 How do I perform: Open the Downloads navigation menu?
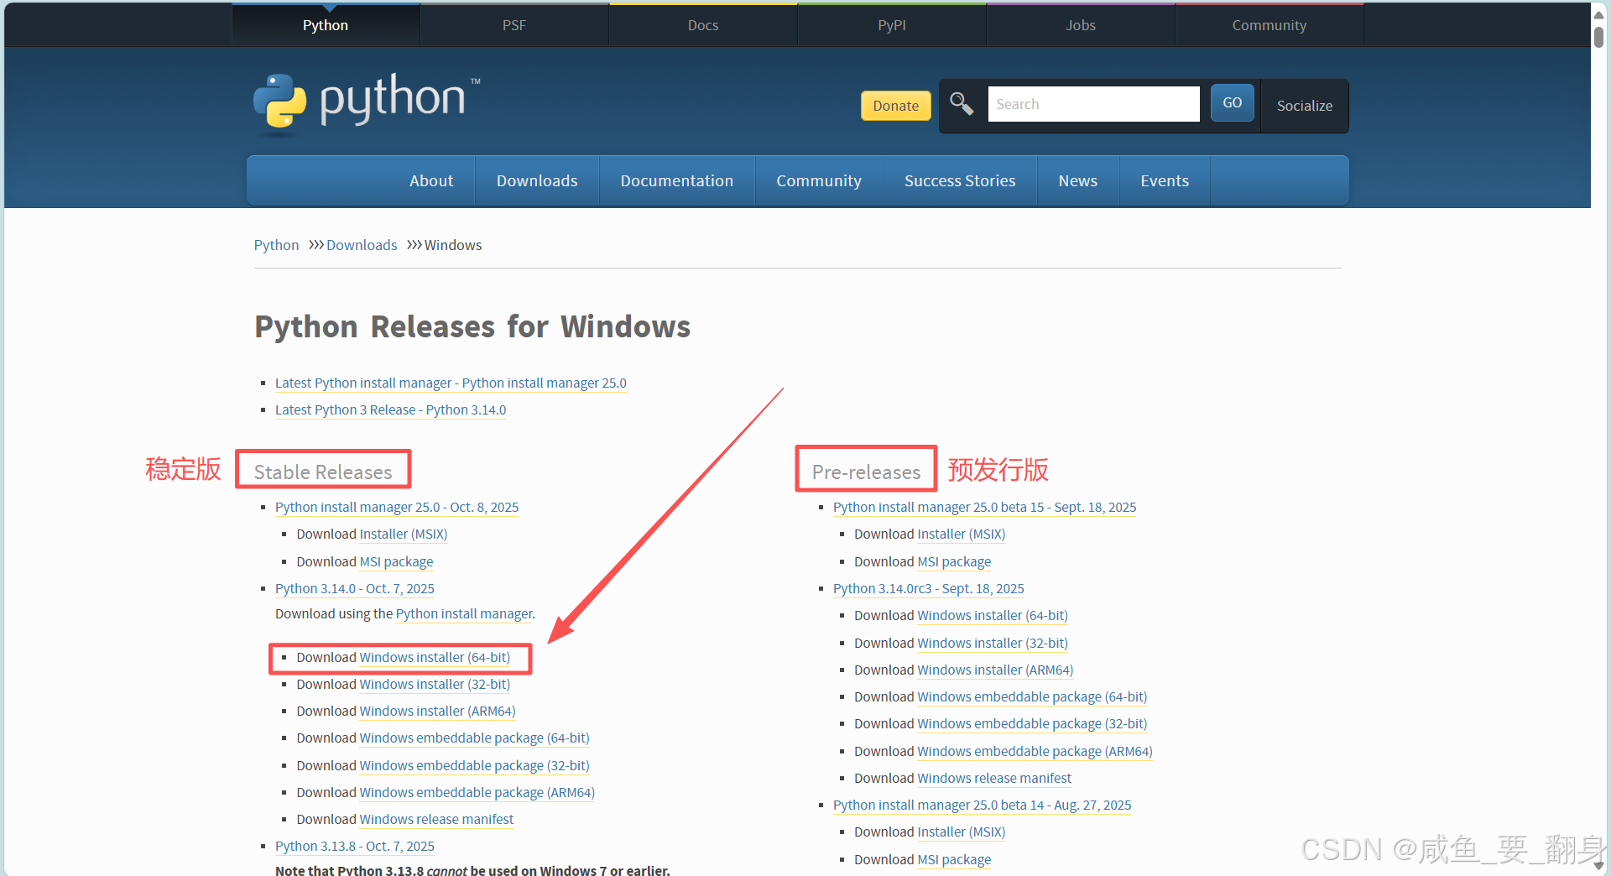[537, 180]
